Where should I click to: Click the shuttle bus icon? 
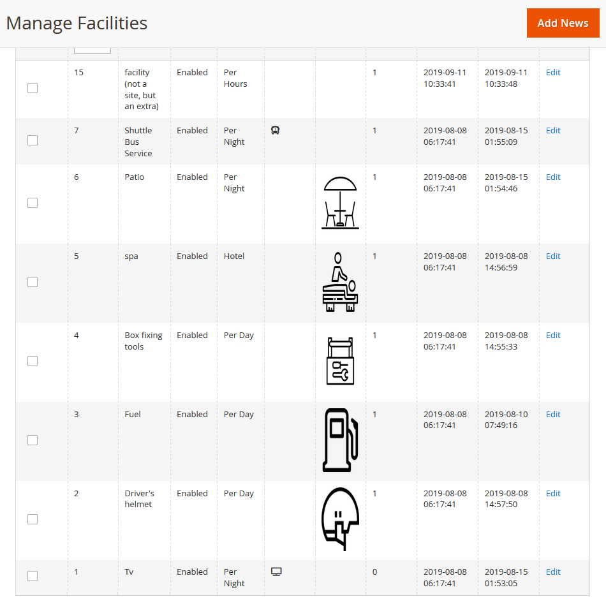[276, 130]
